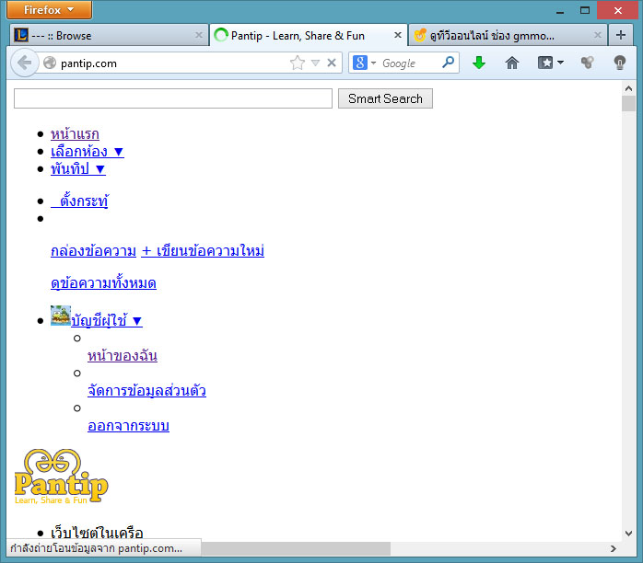
Task: Go back with the browser back arrow
Action: pyautogui.click(x=25, y=63)
